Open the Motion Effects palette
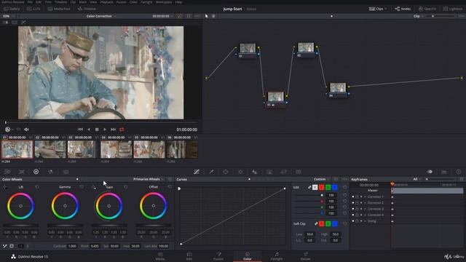This screenshot has height=262, width=466. pos(66,172)
